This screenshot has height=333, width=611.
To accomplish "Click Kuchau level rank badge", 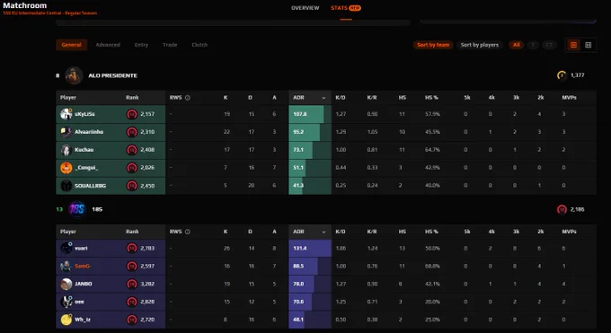I will (132, 150).
